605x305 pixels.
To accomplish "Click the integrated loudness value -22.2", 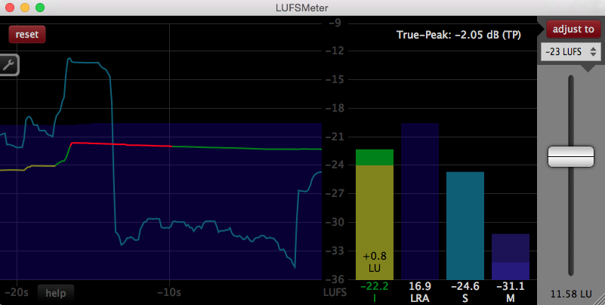I will coord(375,286).
